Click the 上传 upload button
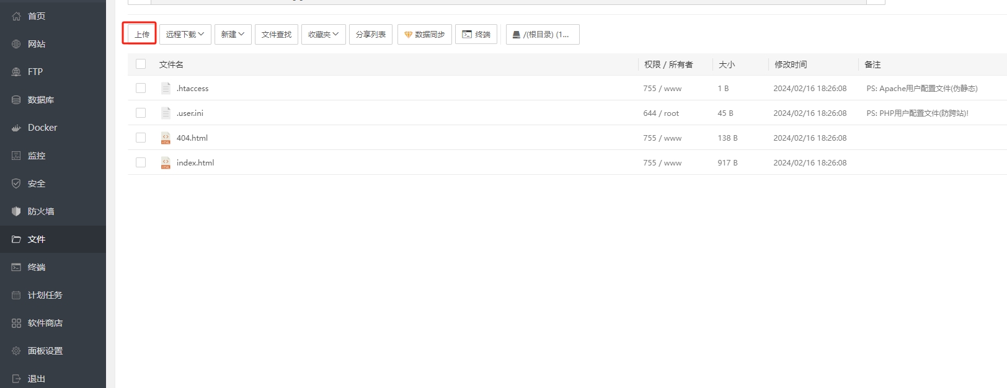This screenshot has height=388, width=1007. 141,34
